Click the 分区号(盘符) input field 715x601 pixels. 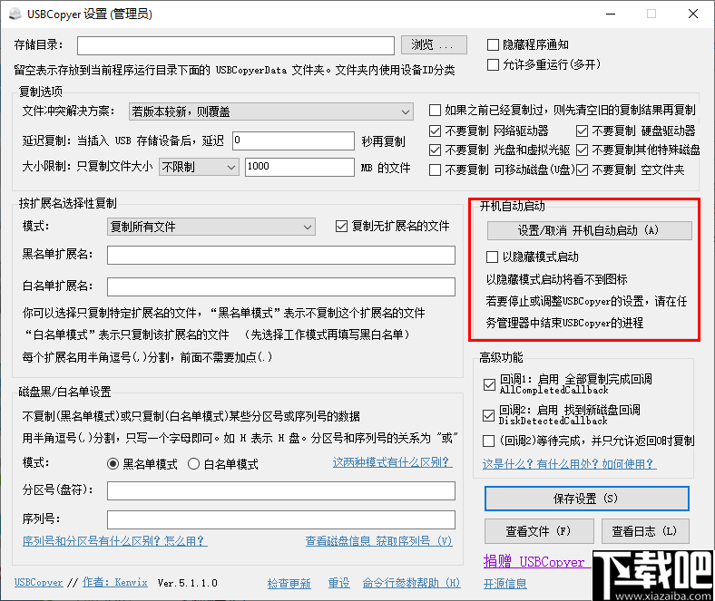281,490
